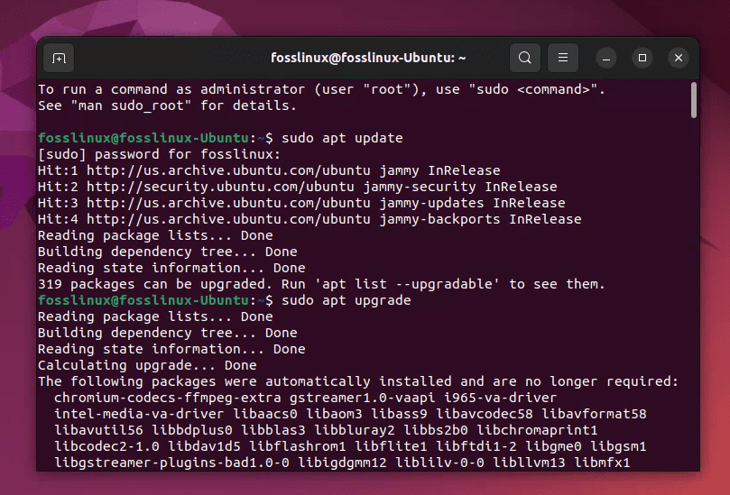Click the search magnifier icon
The width and height of the screenshot is (730, 495).
(524, 59)
